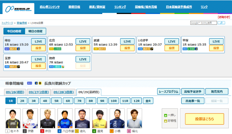Open 開催日程 menu
The width and height of the screenshot is (232, 134).
(x=74, y=7)
